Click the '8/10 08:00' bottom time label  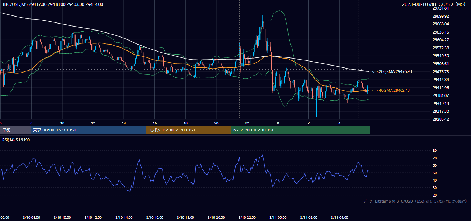pos(31,218)
